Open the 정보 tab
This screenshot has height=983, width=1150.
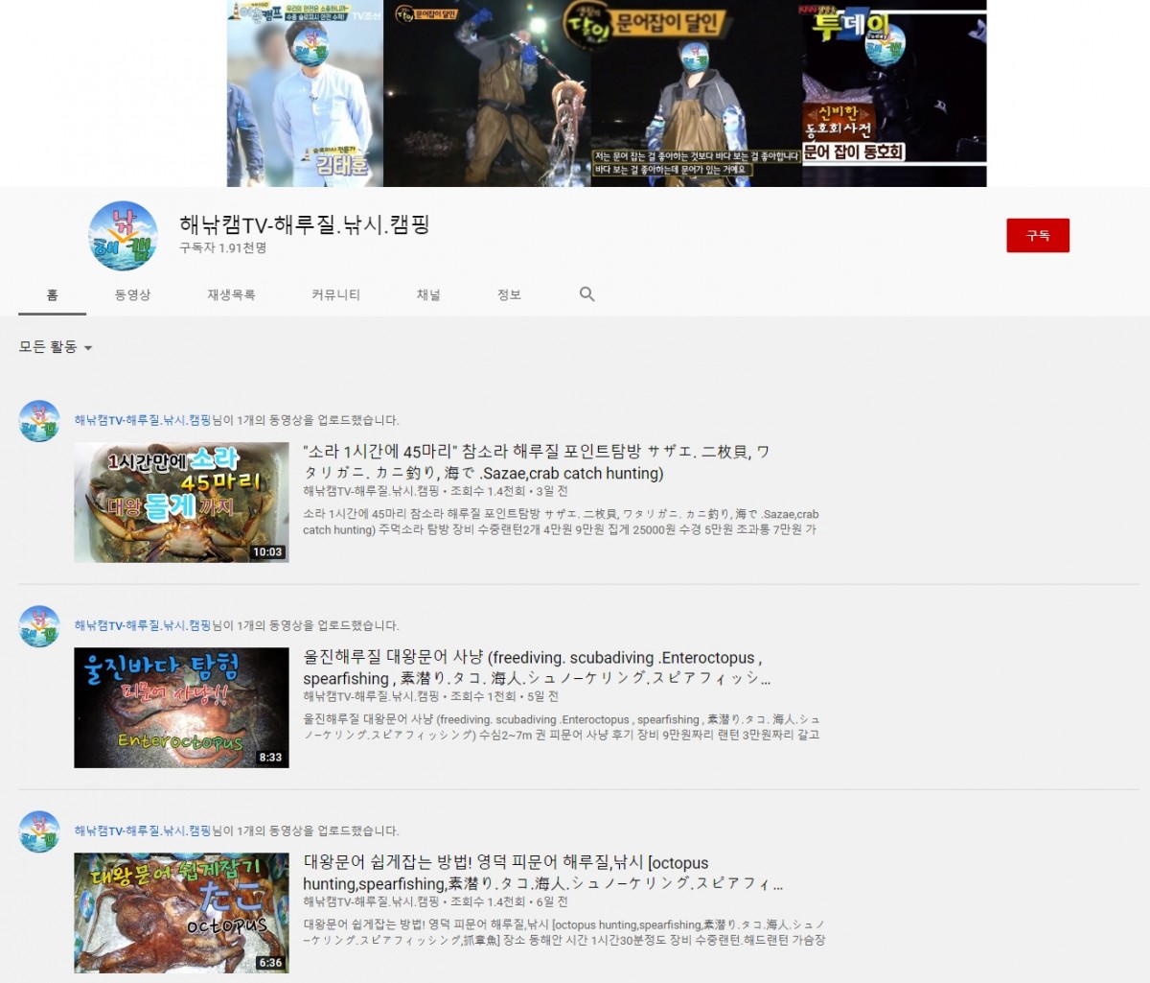509,295
